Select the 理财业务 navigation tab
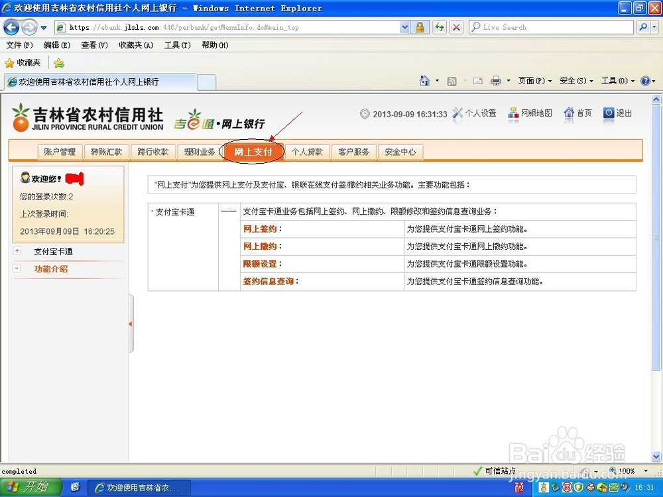 click(x=199, y=152)
